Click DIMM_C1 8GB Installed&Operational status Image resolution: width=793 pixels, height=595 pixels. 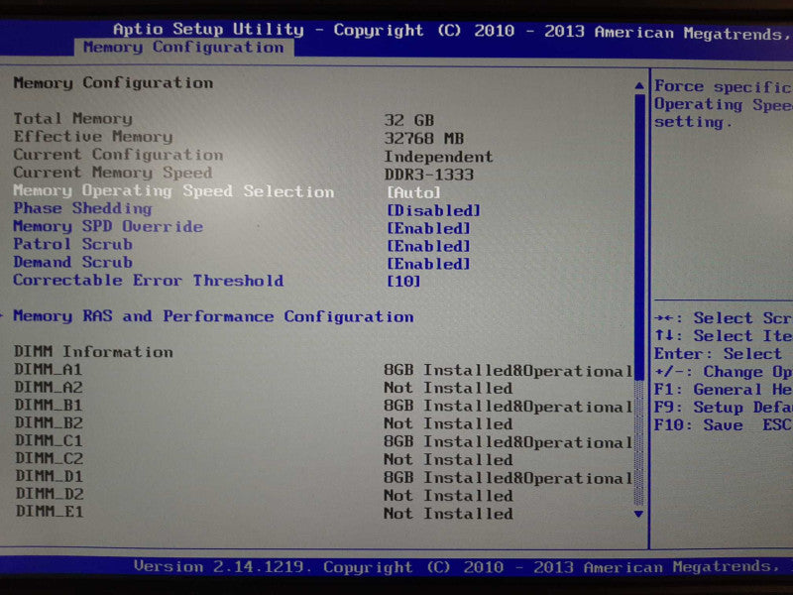pyautogui.click(x=508, y=442)
